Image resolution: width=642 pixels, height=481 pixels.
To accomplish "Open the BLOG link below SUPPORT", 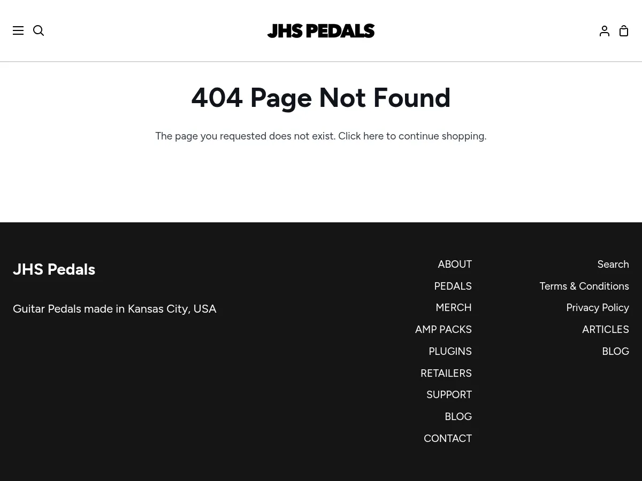I will pos(458,417).
